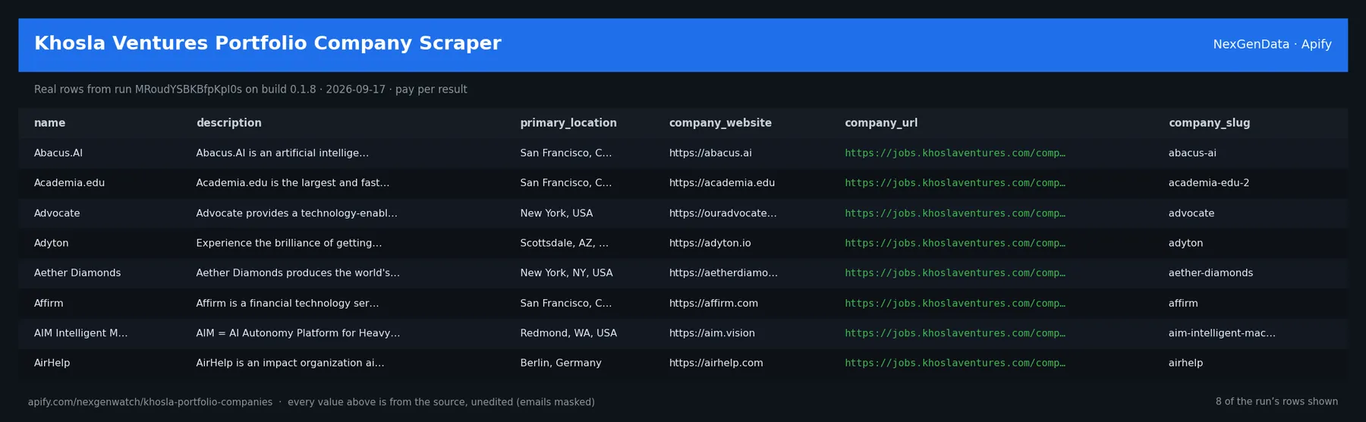
Task: Open the Khosla jobs URL in Aether Diamonds row
Action: (x=955, y=273)
